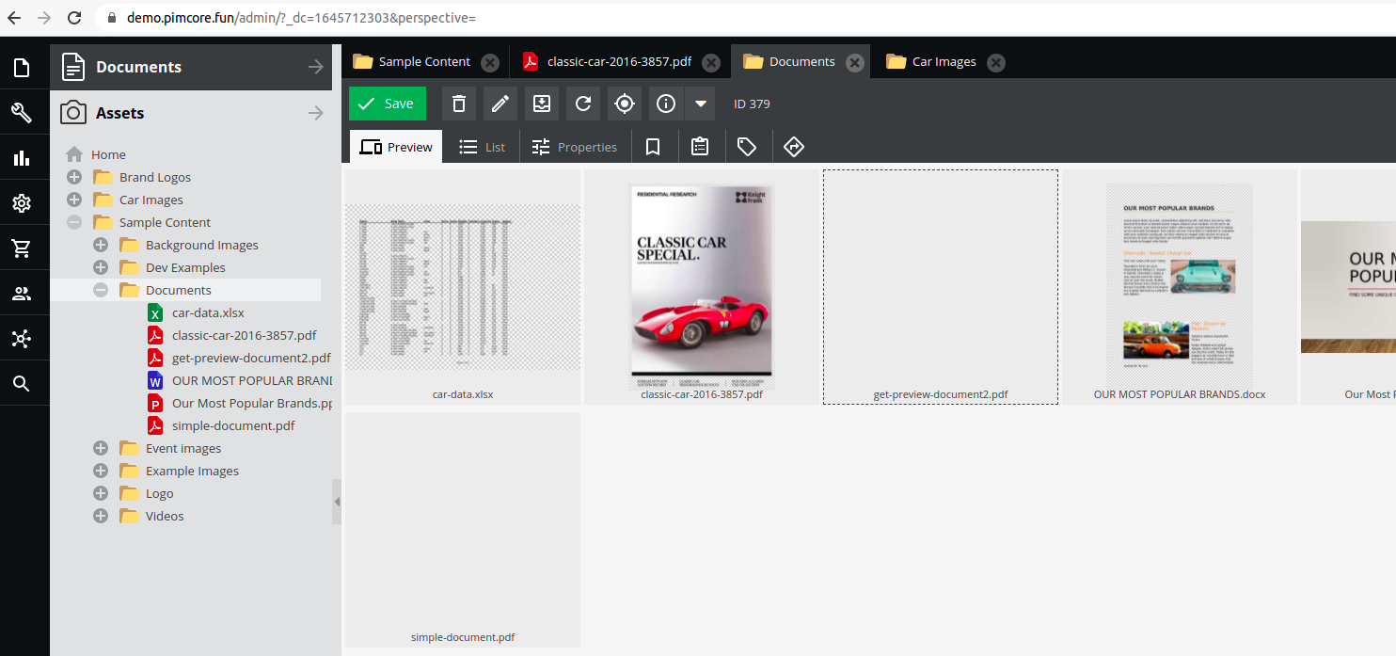Reload the asset with the refresh icon
This screenshot has width=1396, height=656.
click(582, 104)
